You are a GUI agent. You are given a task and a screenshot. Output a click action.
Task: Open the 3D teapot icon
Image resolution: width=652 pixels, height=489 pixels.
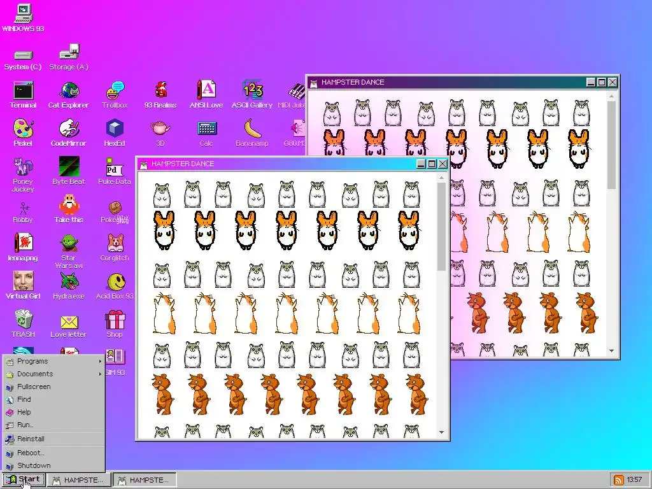pos(160,133)
